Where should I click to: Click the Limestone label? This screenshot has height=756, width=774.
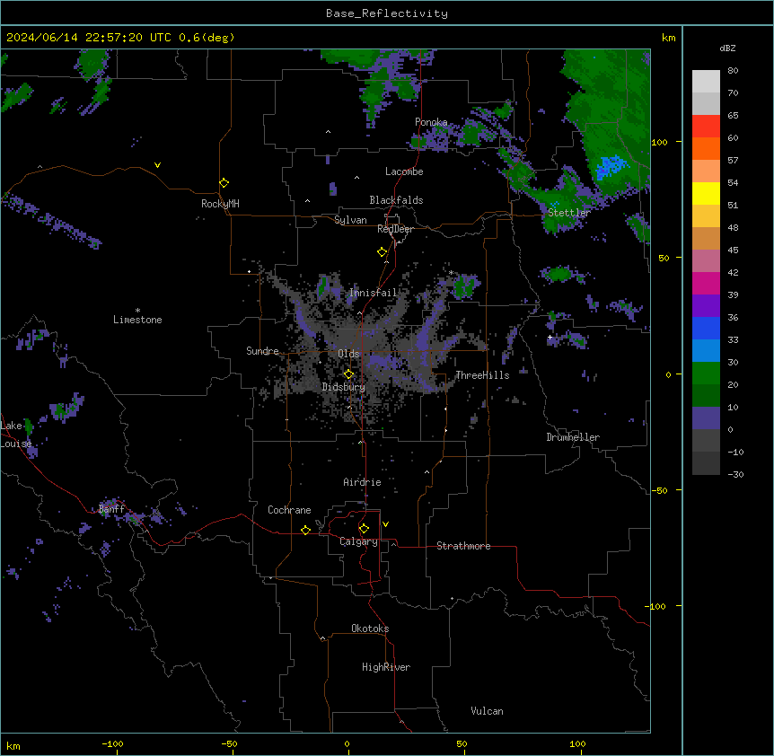[137, 320]
